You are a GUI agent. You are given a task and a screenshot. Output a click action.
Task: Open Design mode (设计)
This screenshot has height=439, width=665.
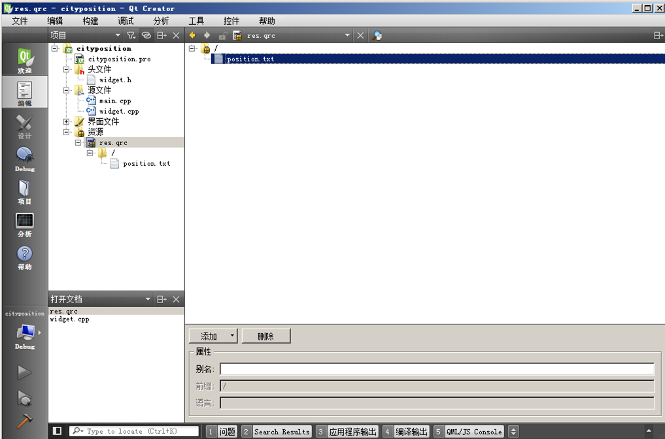click(25, 126)
